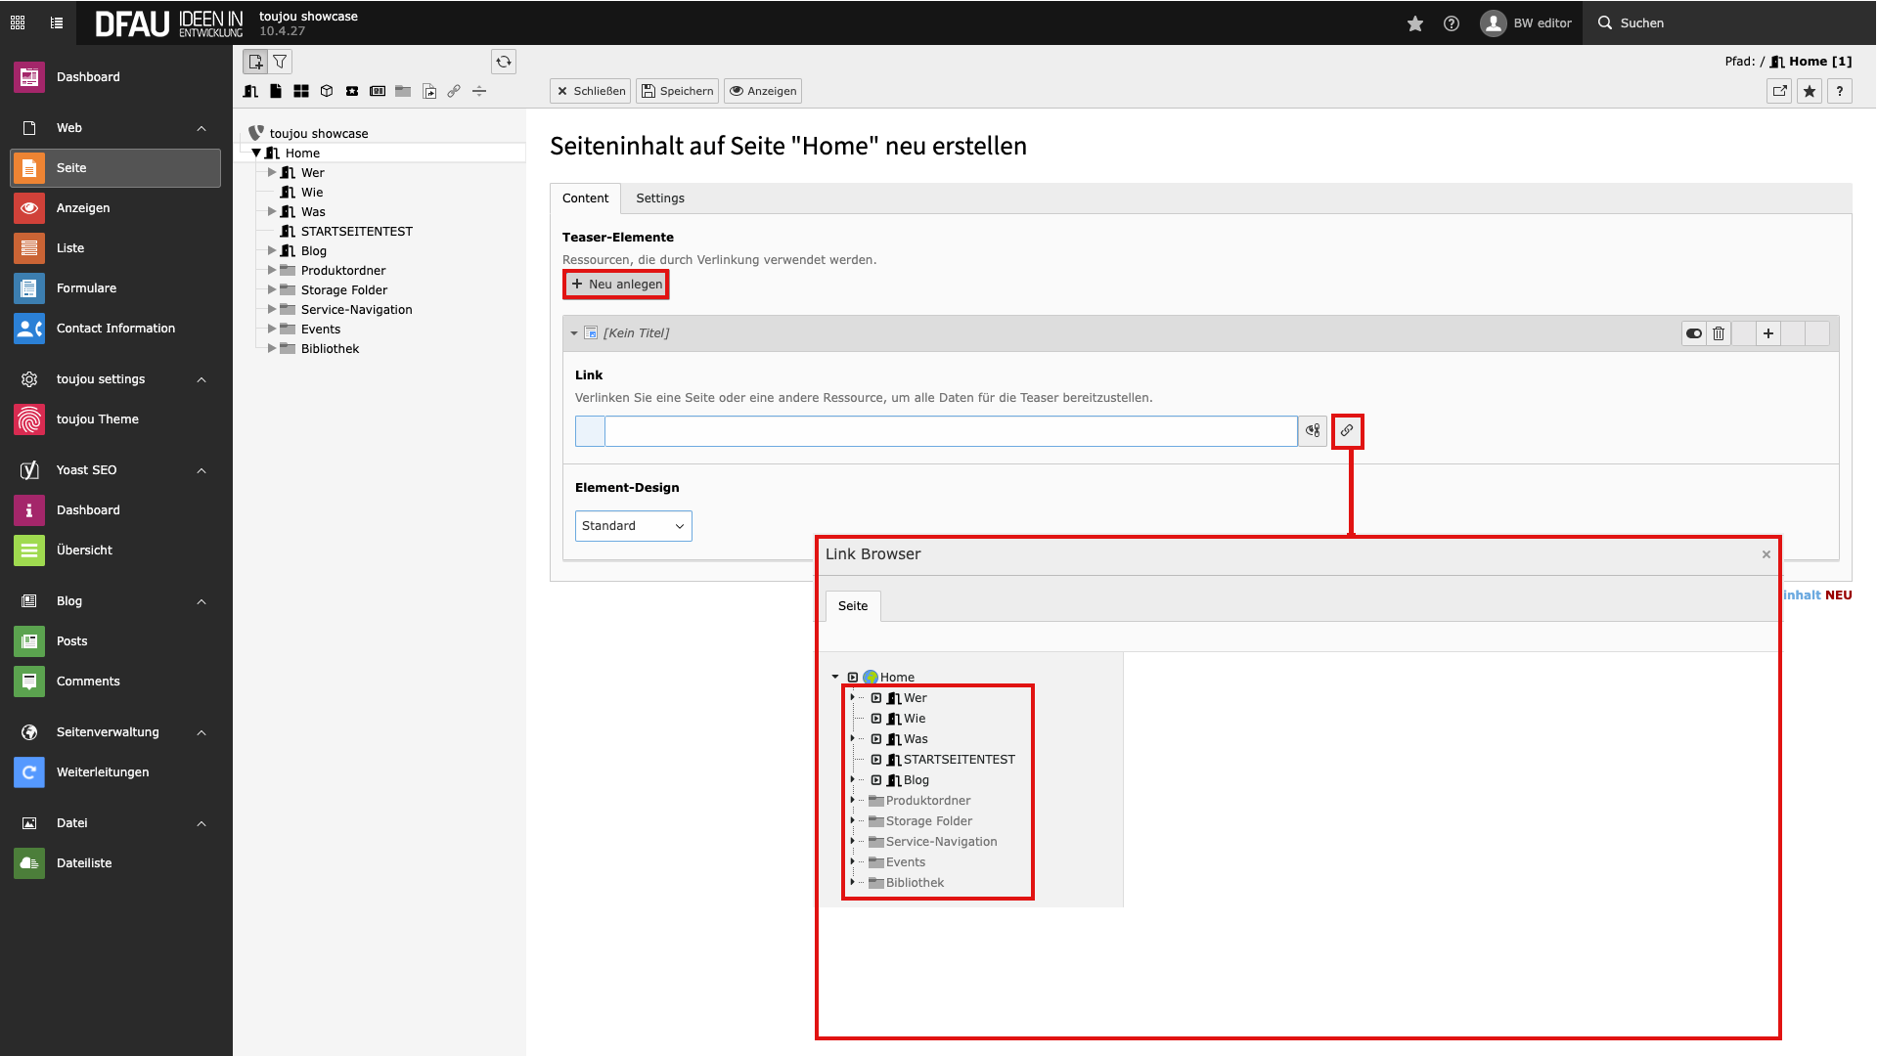1878x1056 pixels.
Task: Open record in new window icon
Action: tap(1779, 91)
